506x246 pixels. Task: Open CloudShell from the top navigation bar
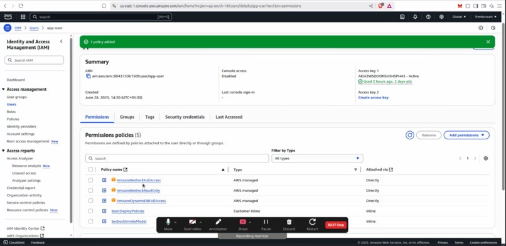pyautogui.click(x=402, y=17)
